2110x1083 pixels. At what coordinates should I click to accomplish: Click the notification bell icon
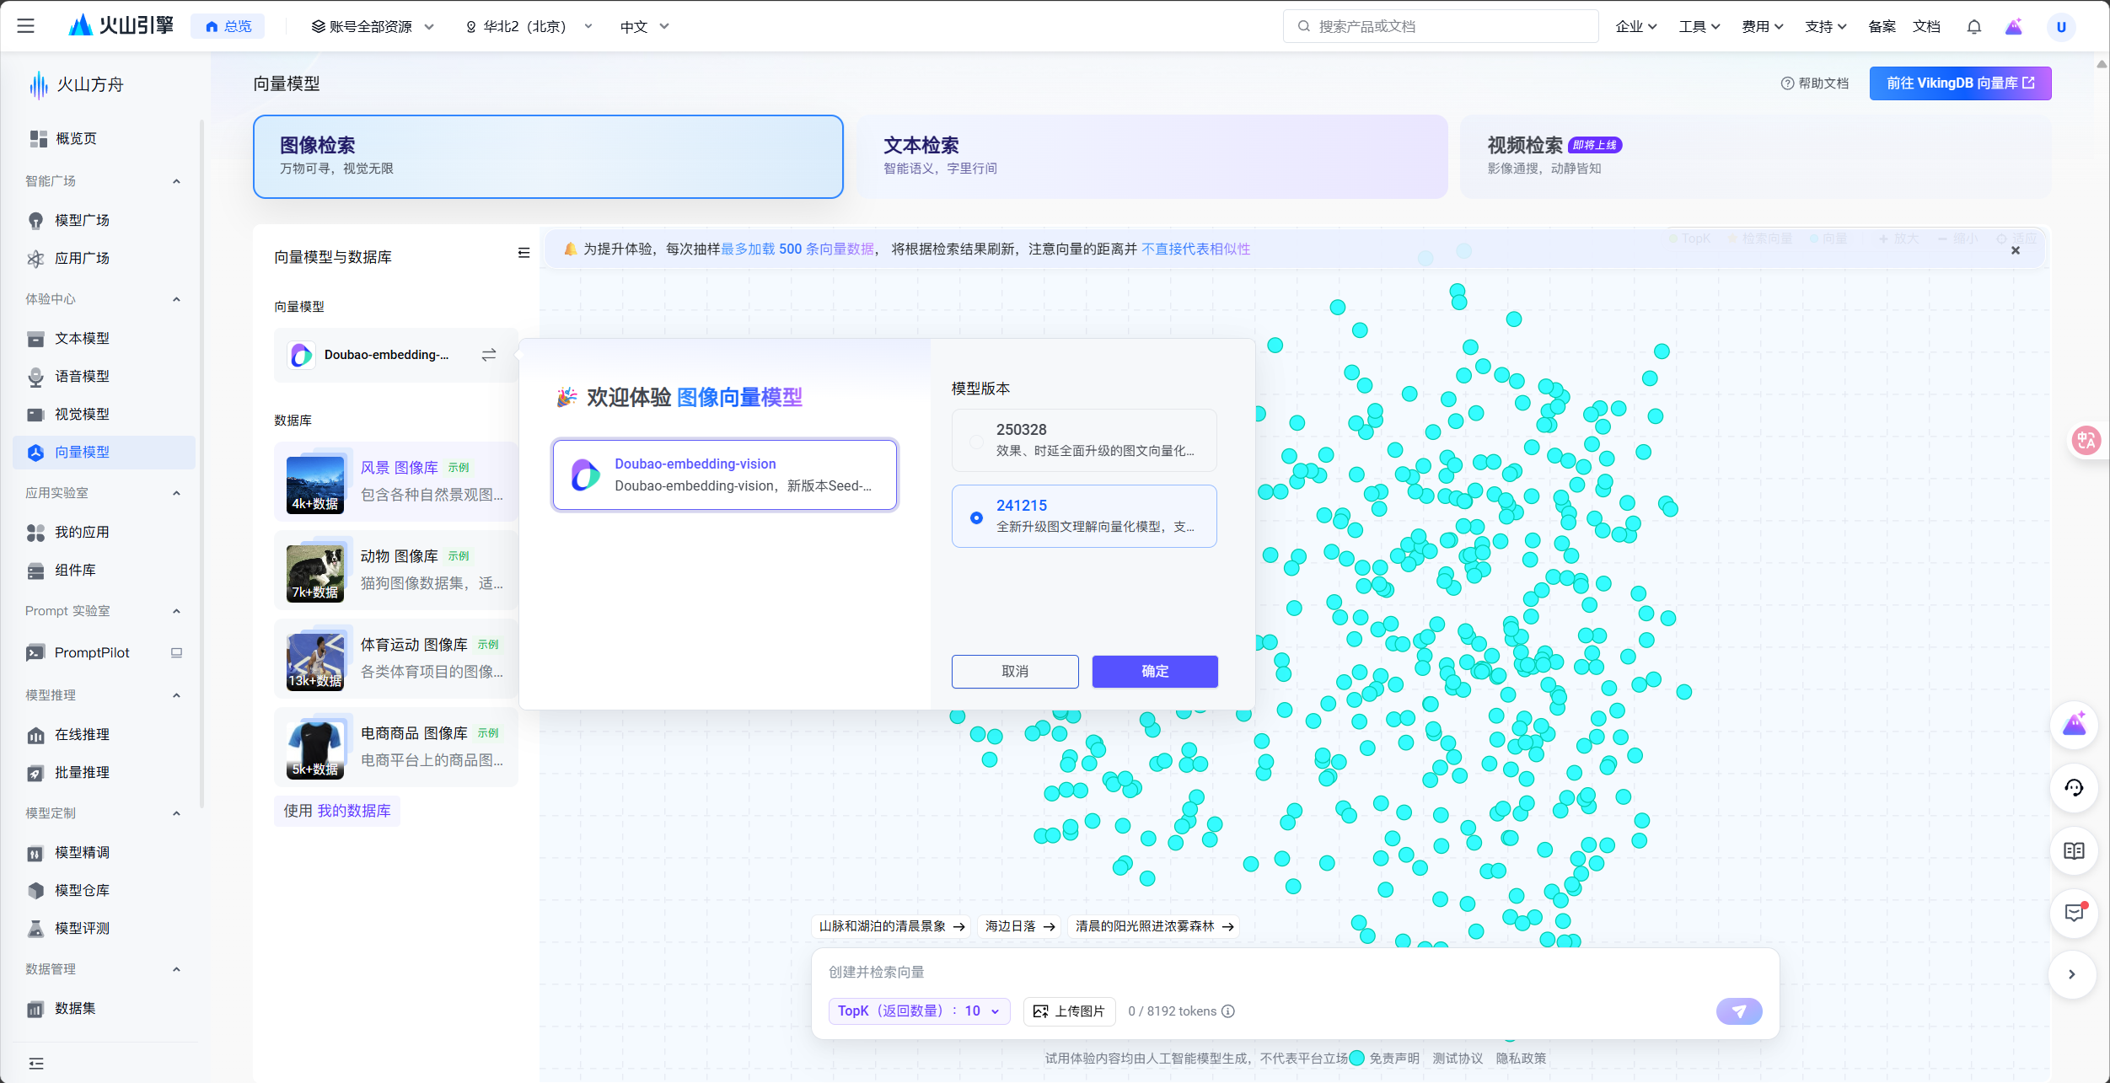pyautogui.click(x=1973, y=27)
